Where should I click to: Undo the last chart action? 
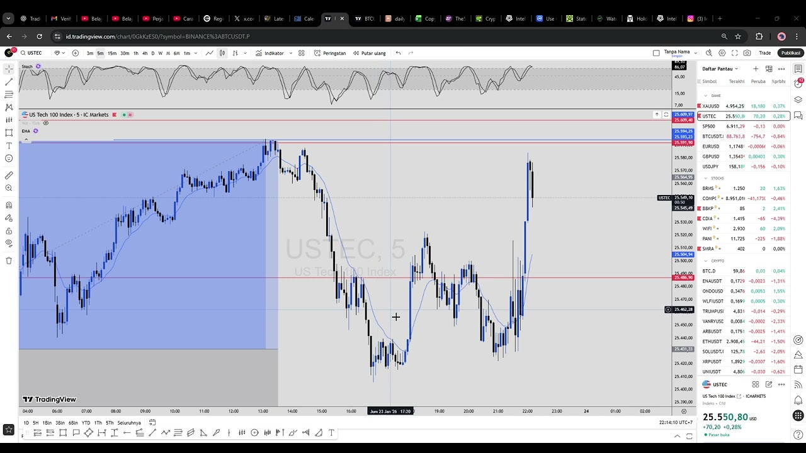398,53
